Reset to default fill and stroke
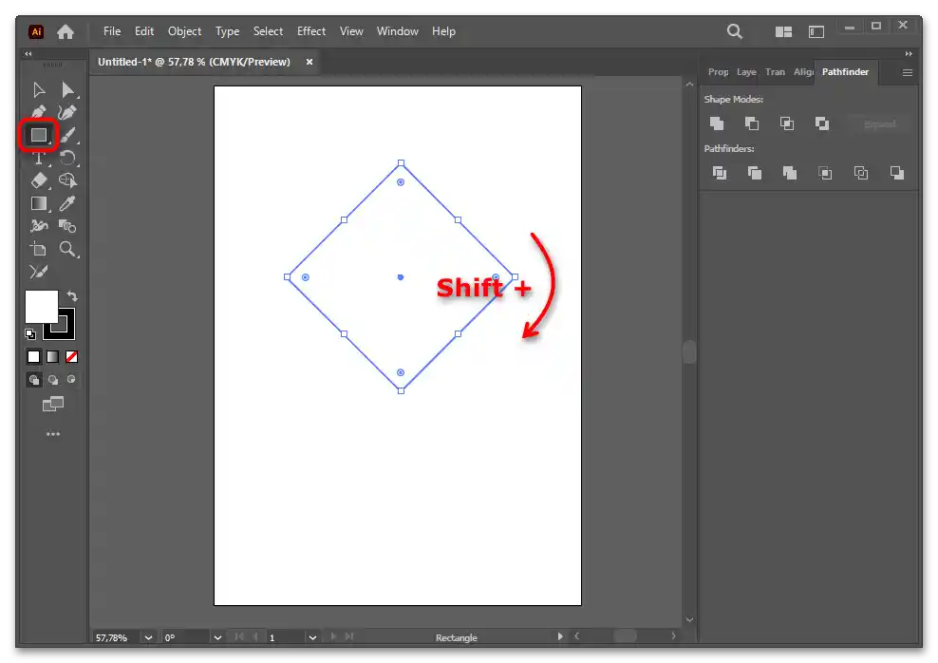The height and width of the screenshot is (663, 938). [30, 334]
